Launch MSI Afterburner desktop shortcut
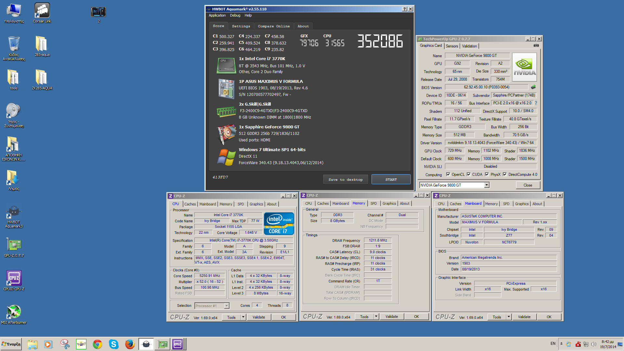This screenshot has width=624, height=351. (14, 314)
